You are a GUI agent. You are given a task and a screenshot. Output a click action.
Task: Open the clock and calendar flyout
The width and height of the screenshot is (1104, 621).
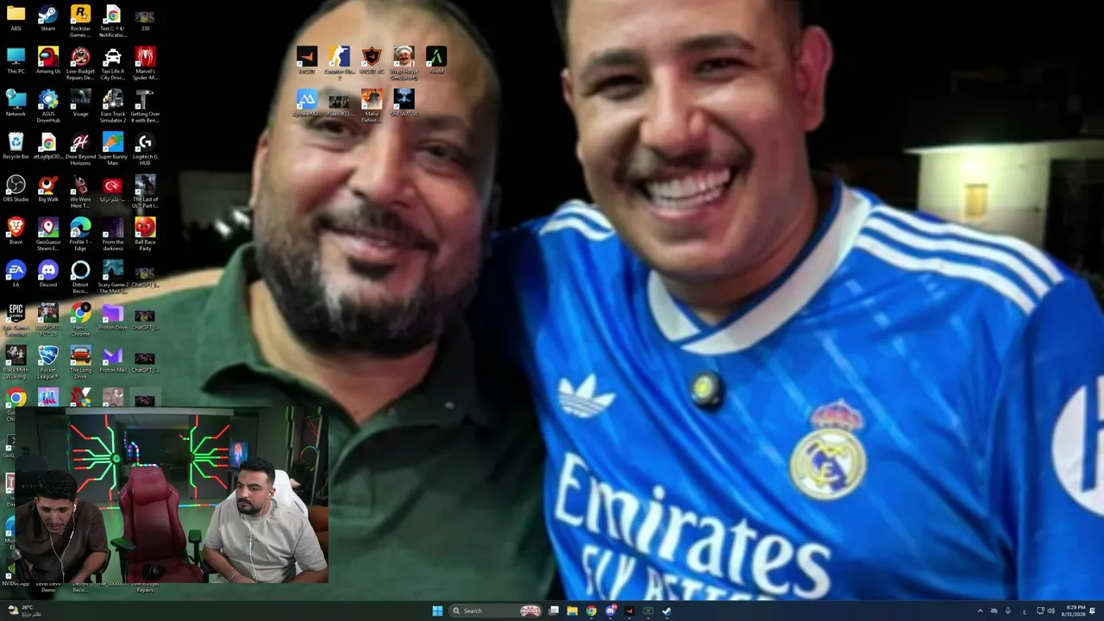coord(1075,611)
